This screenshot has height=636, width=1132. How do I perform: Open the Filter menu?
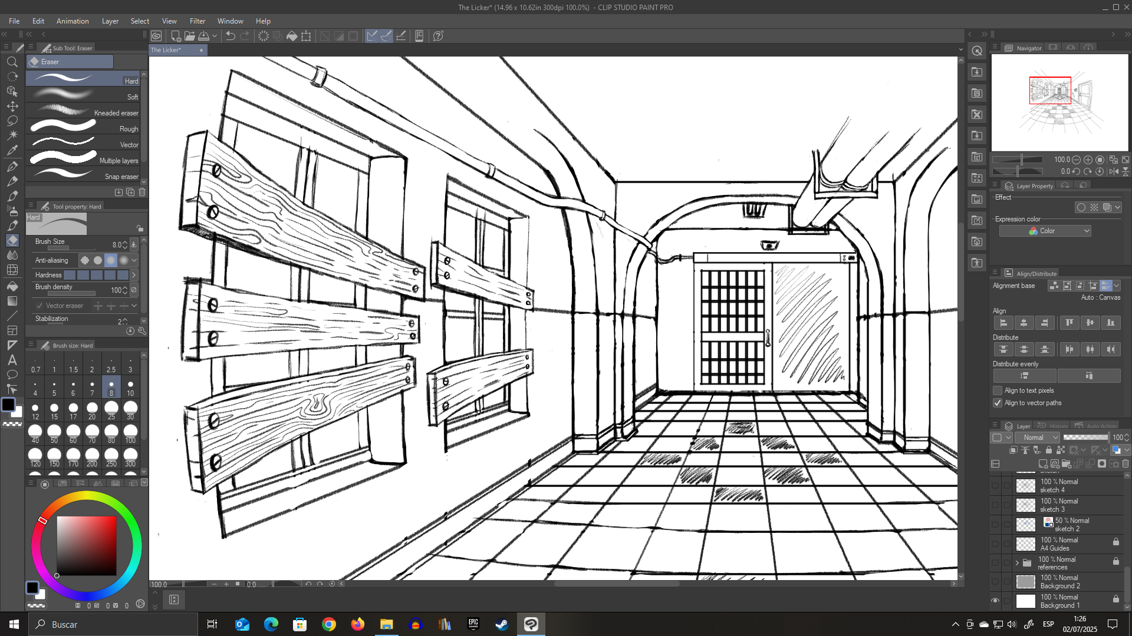[x=197, y=21]
